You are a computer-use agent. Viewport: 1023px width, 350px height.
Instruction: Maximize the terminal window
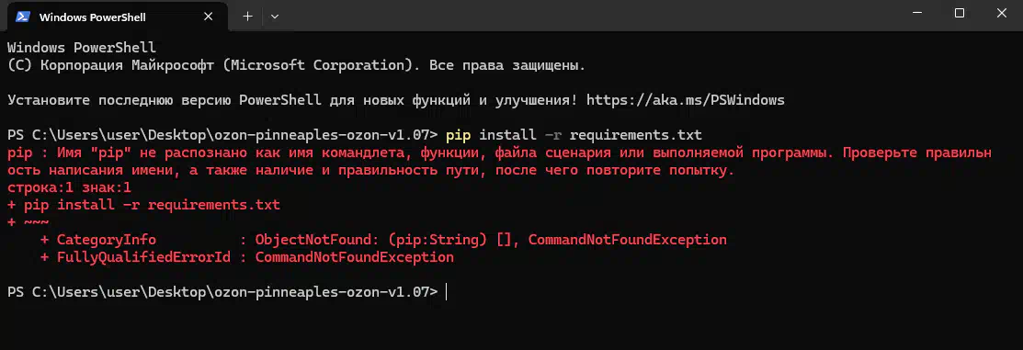(x=959, y=13)
